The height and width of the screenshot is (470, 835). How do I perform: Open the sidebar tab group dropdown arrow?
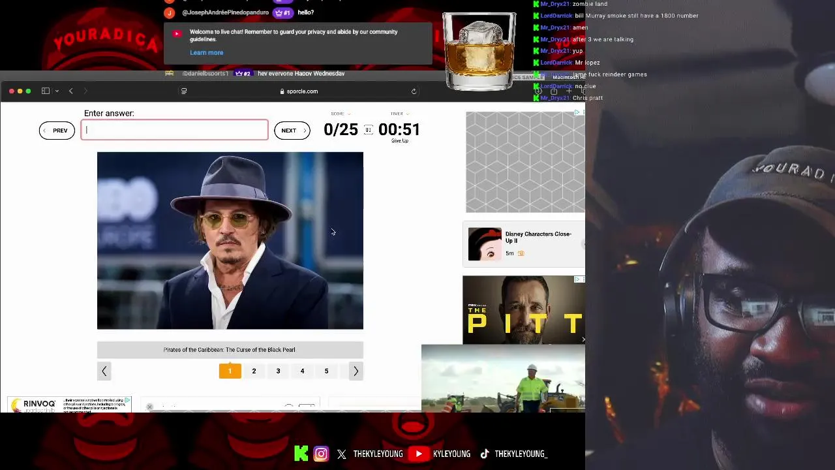pos(57,91)
